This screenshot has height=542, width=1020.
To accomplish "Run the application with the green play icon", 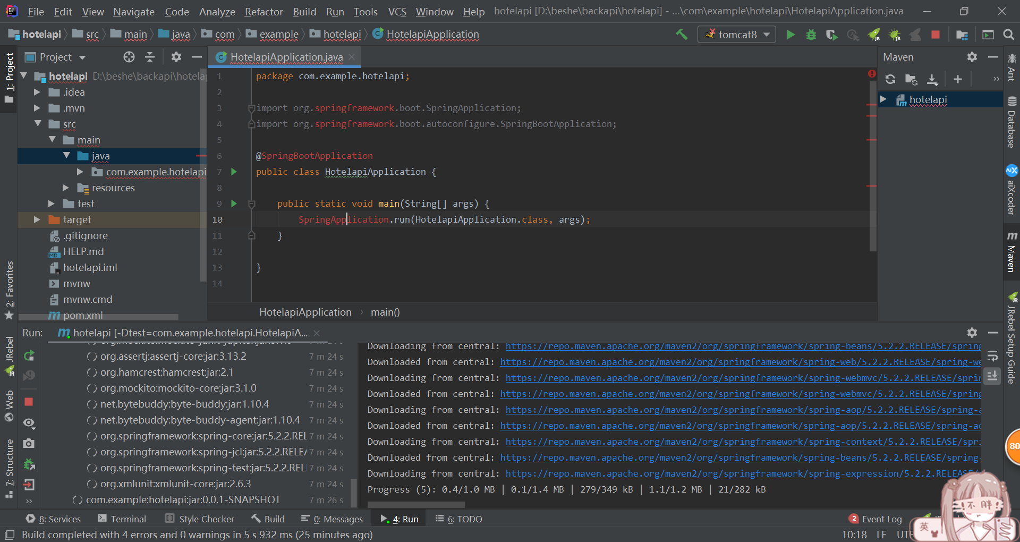I will click(790, 34).
